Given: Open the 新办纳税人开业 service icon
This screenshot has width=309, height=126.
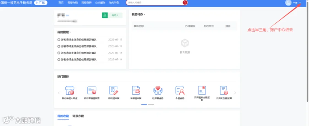Looking at the screenshot, I should pos(70,91).
